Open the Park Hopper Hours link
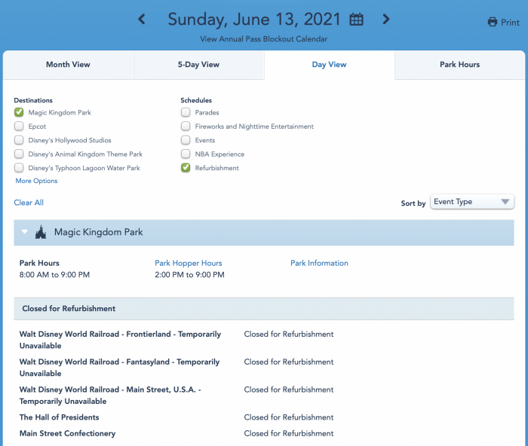This screenshot has height=446, width=528. click(x=189, y=263)
